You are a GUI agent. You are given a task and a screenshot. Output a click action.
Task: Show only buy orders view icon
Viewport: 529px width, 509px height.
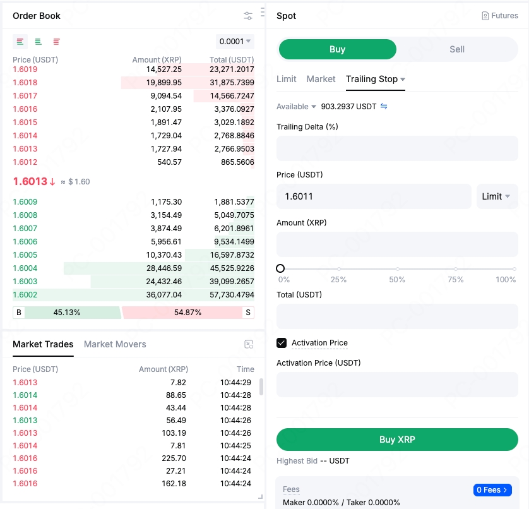[39, 42]
